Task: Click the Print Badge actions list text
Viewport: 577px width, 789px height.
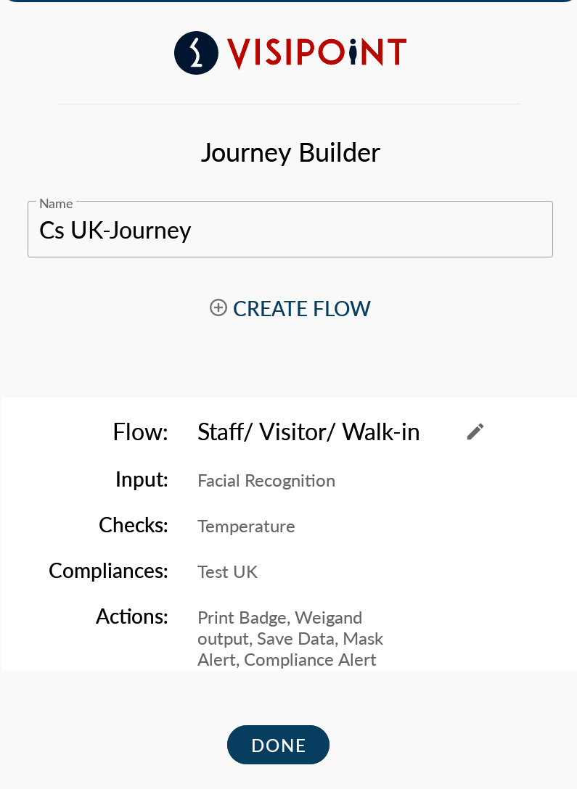Action: 243,618
